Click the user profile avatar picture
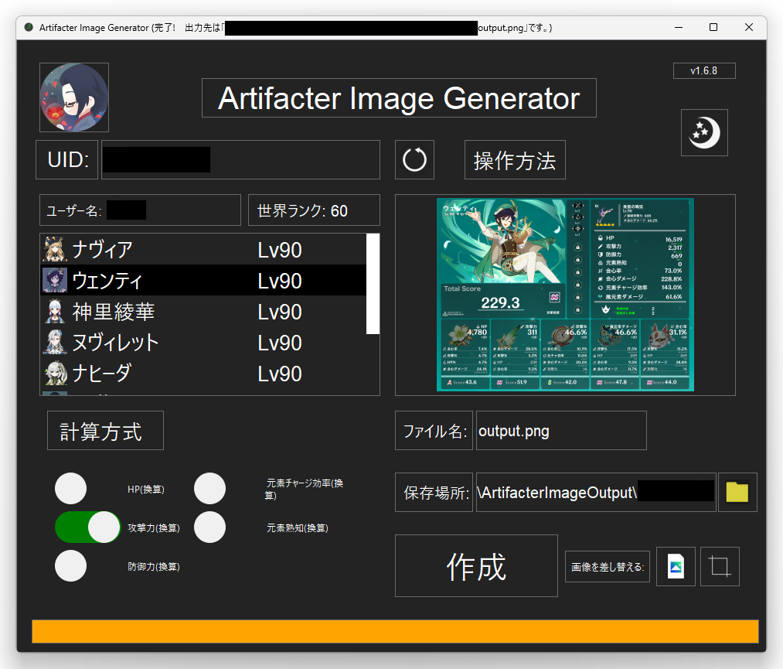The height and width of the screenshot is (669, 783). [74, 97]
